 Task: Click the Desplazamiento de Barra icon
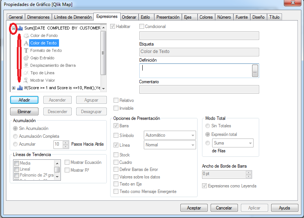[26, 65]
